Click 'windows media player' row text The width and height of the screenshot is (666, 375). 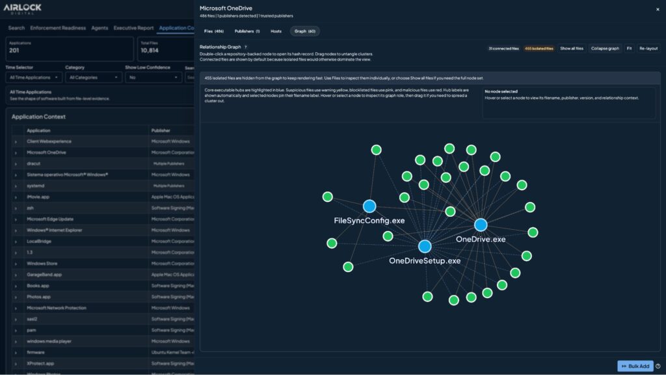pos(49,341)
